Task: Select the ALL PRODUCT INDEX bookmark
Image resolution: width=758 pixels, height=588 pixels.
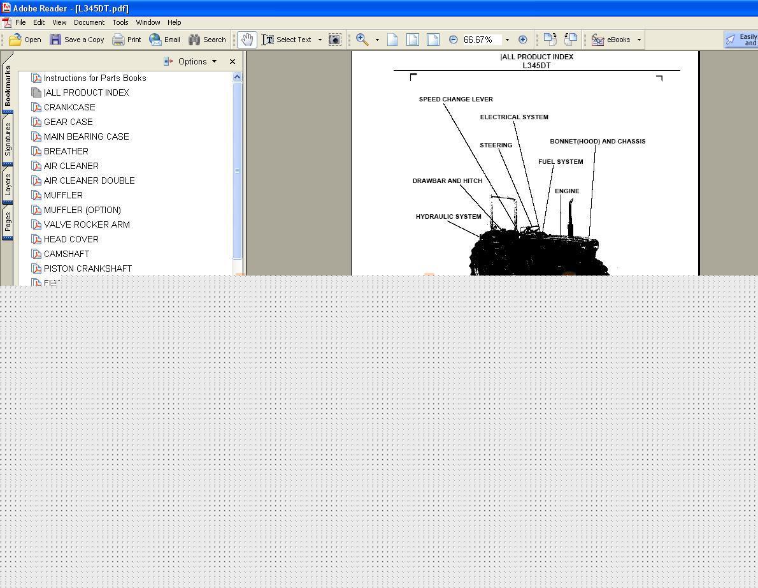Action: pyautogui.click(x=86, y=92)
